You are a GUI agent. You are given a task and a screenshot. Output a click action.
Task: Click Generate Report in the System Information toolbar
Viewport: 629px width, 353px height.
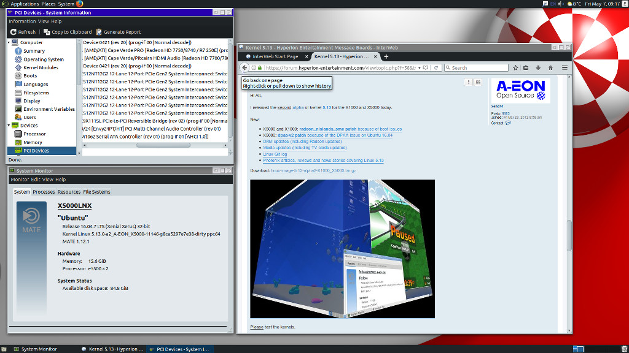coord(119,32)
